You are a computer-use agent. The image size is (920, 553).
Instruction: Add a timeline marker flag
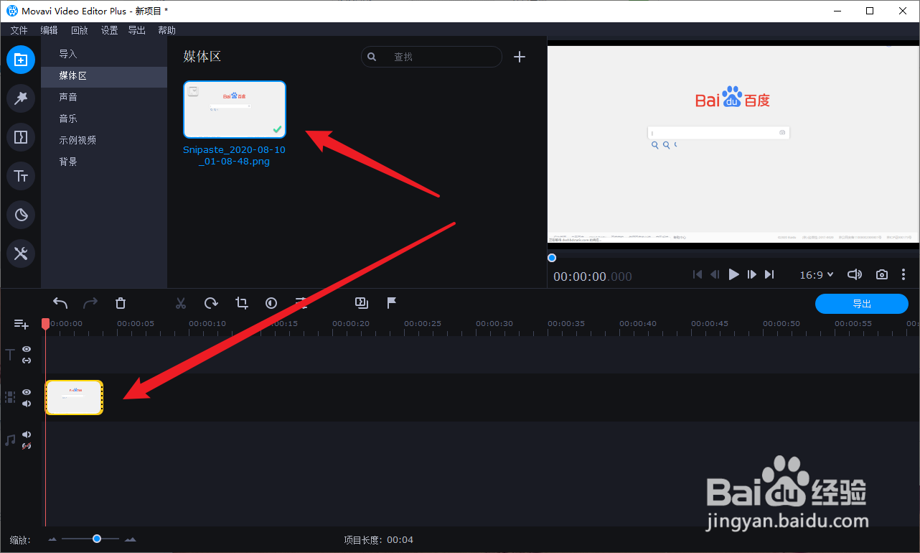[x=392, y=303]
